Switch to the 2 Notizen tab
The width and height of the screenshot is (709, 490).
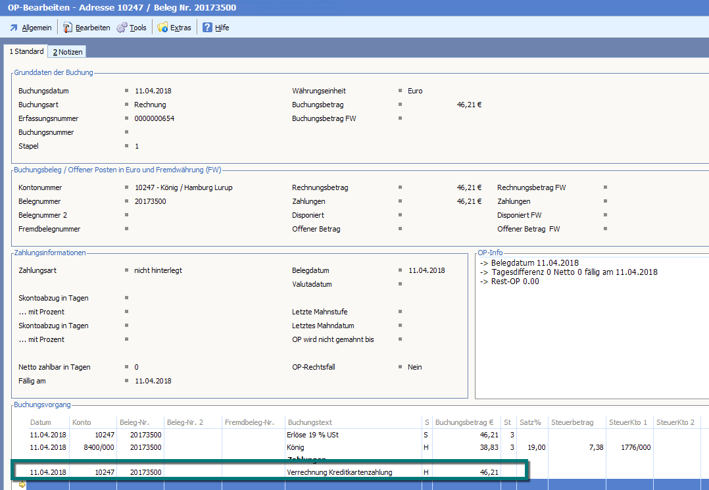point(67,52)
